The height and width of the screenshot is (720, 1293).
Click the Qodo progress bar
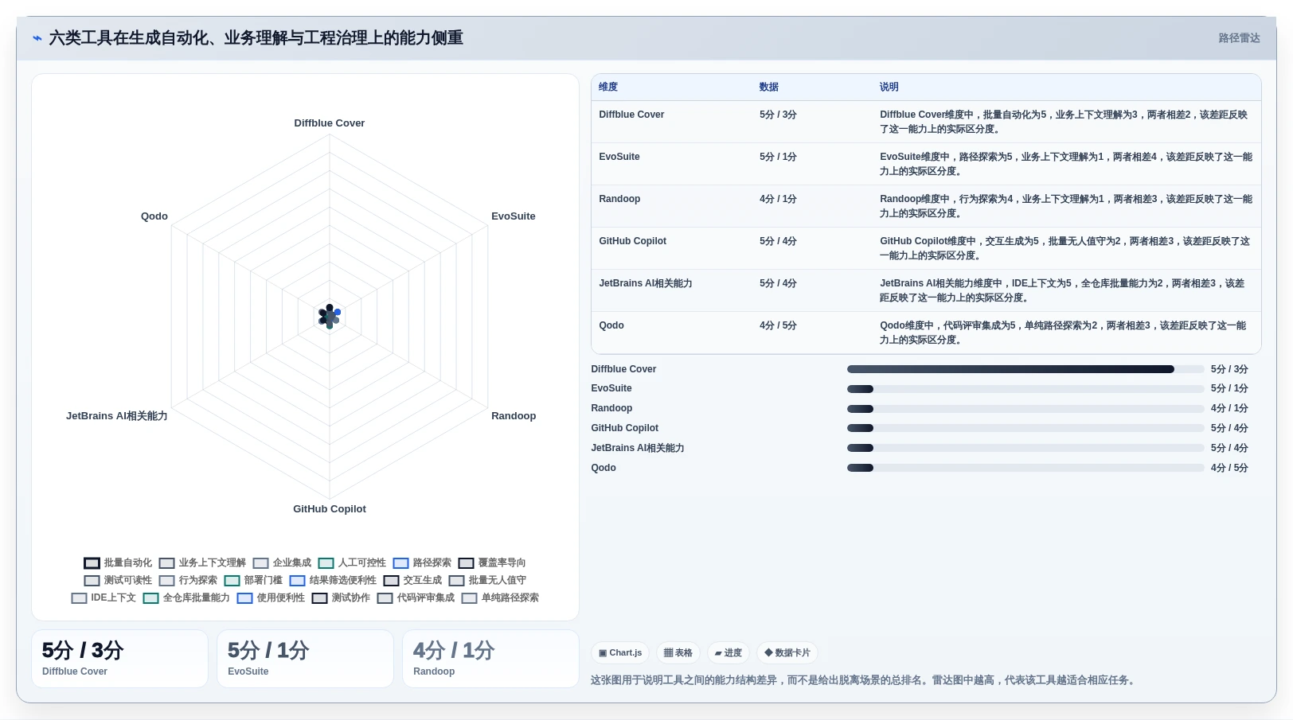tap(1025, 468)
